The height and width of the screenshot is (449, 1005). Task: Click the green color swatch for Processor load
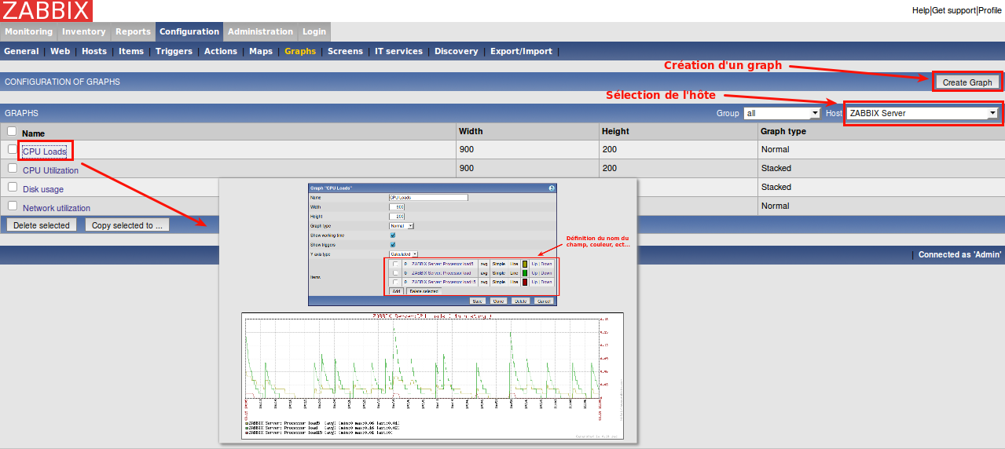(525, 273)
